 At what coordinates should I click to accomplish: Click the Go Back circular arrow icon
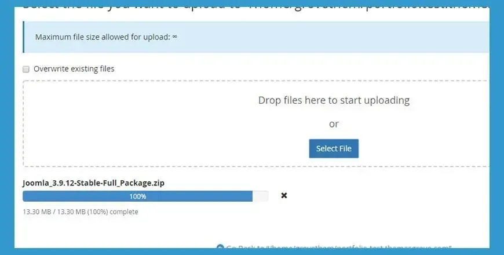[x=220, y=247]
